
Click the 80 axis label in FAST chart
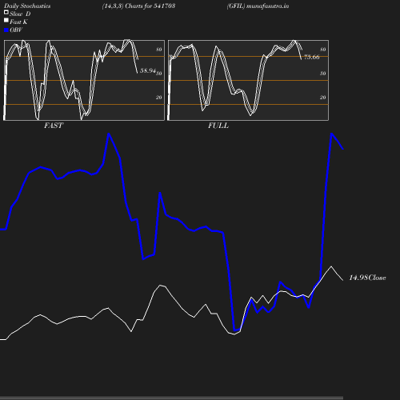pos(159,50)
